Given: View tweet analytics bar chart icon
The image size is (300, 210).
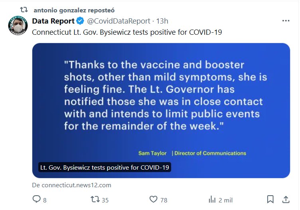Looking at the screenshot, I should click(x=212, y=199).
